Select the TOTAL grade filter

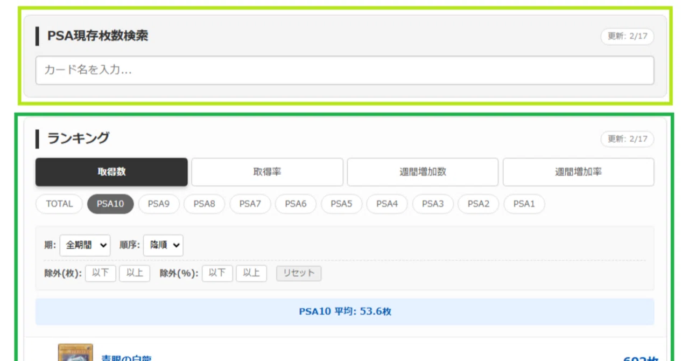(59, 204)
